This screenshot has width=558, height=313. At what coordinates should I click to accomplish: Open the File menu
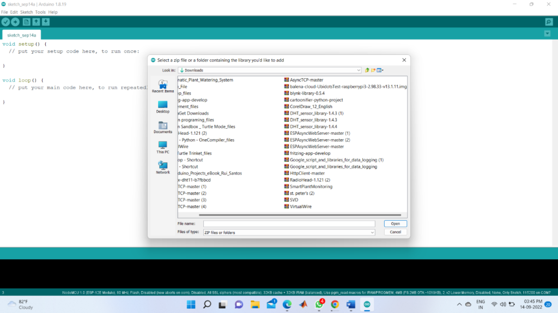click(4, 12)
